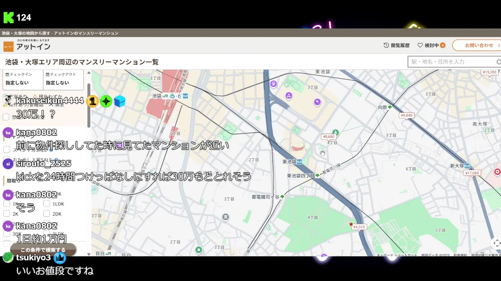
Task: Tick the 1LDK layout checkbox
Action: click(x=46, y=204)
